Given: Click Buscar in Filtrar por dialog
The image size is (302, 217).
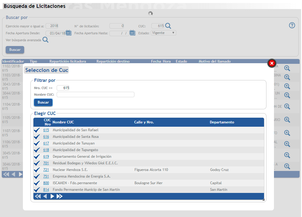Looking at the screenshot, I should click(x=43, y=102).
